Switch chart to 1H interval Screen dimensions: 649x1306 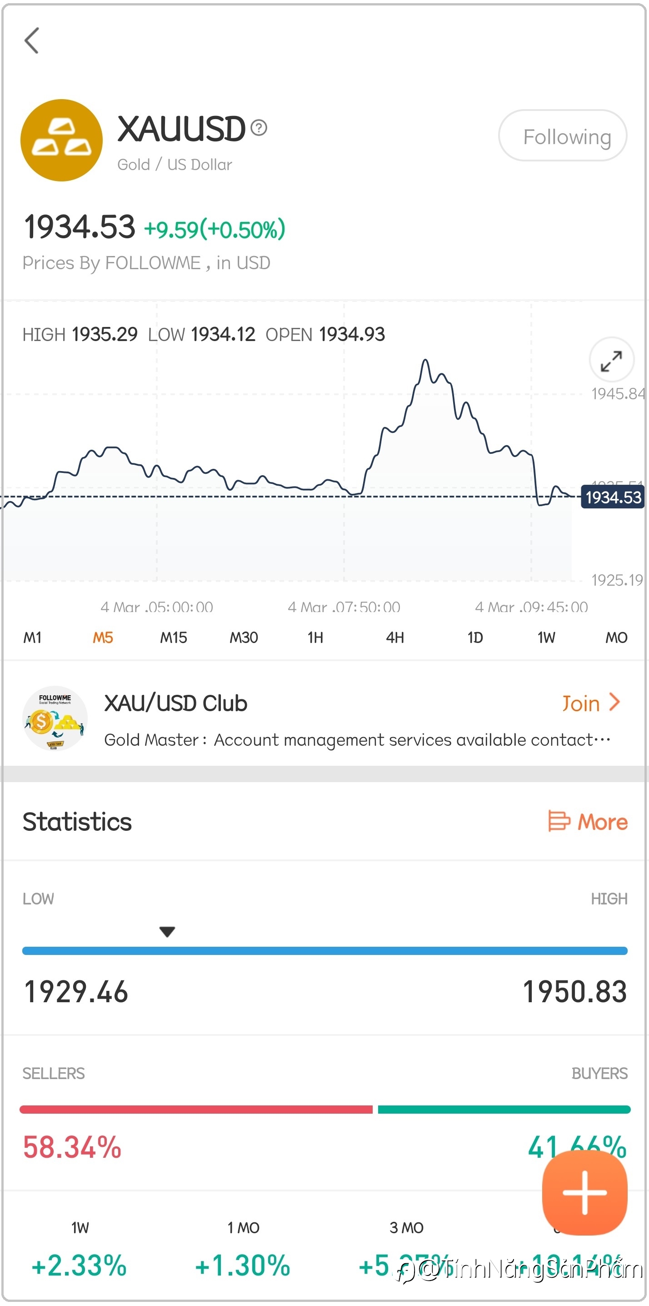coord(315,637)
